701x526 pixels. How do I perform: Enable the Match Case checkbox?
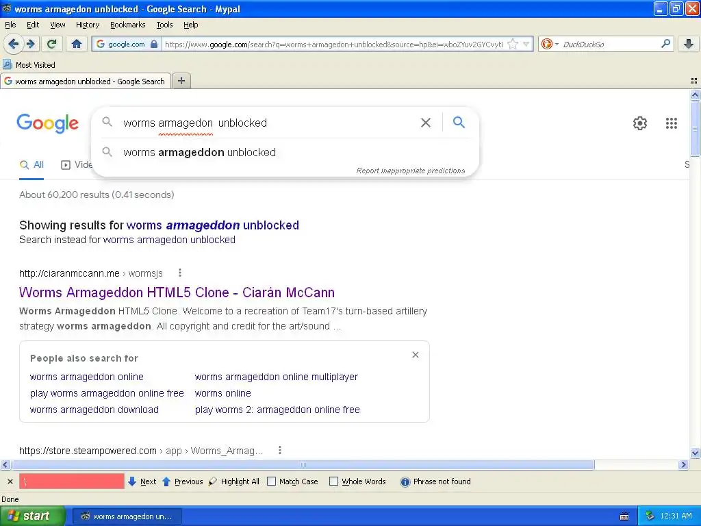point(271,481)
